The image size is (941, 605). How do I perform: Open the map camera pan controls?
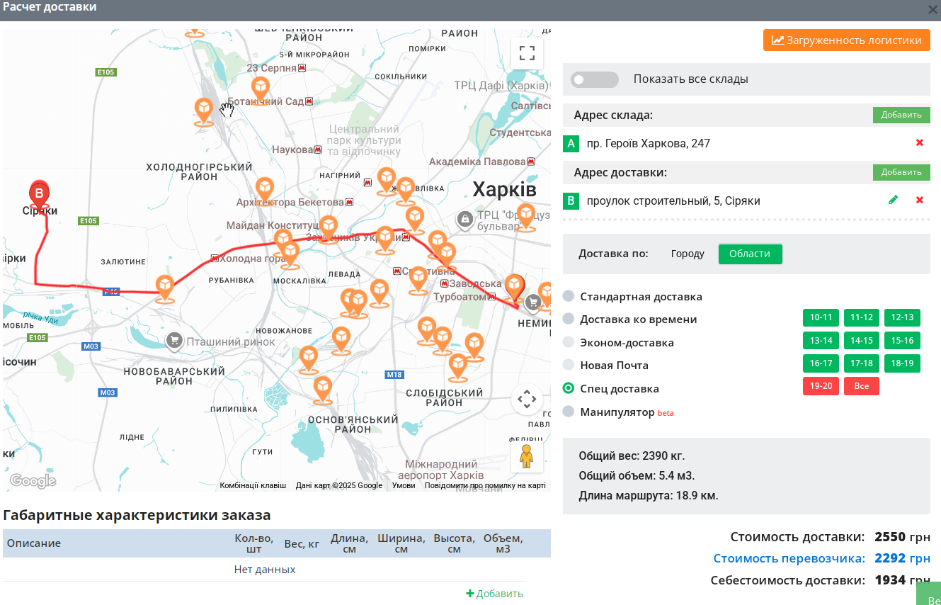pos(527,400)
